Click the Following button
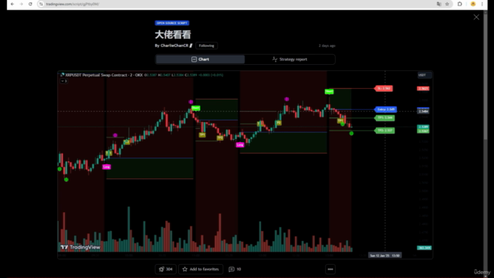 [x=206, y=46]
